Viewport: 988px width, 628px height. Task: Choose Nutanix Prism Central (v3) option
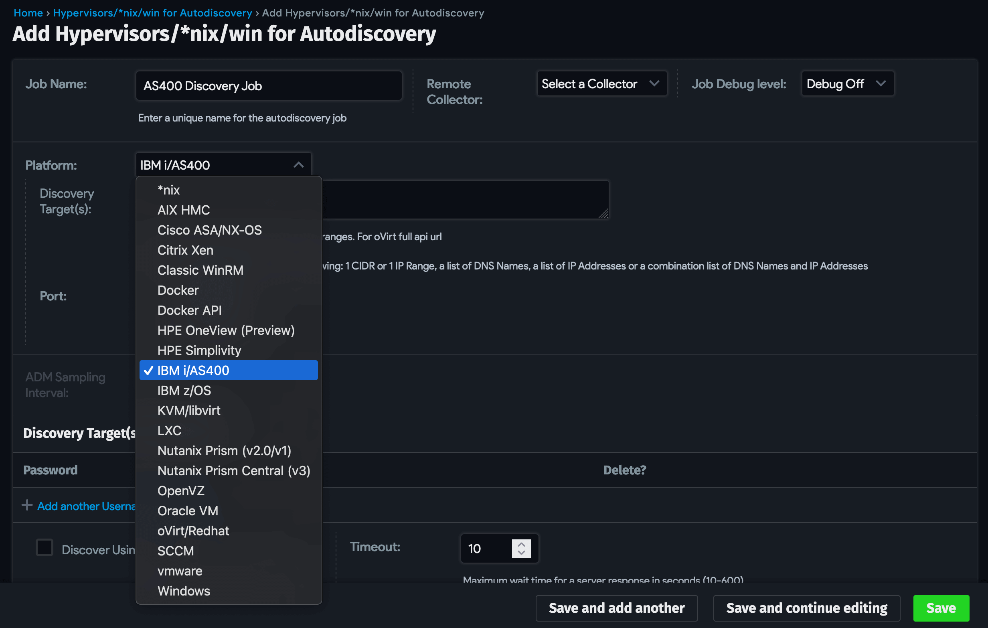point(229,470)
